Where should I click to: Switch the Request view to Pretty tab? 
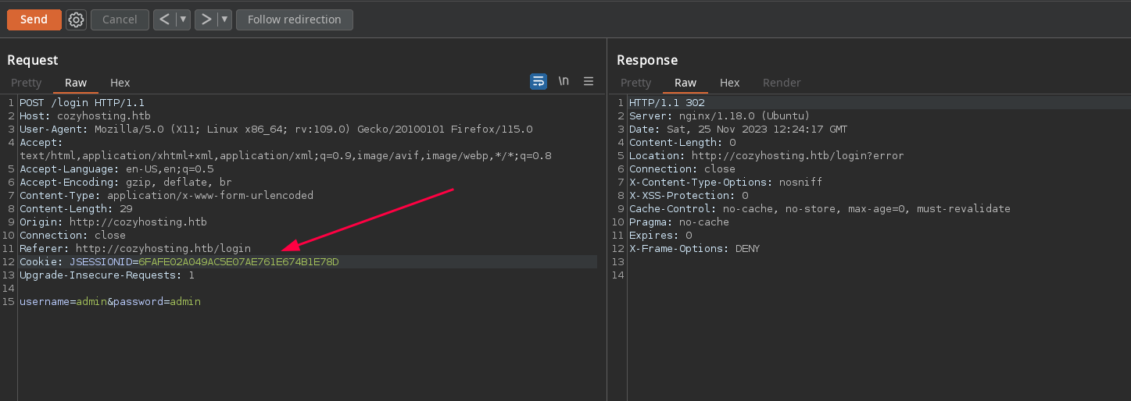(x=27, y=83)
